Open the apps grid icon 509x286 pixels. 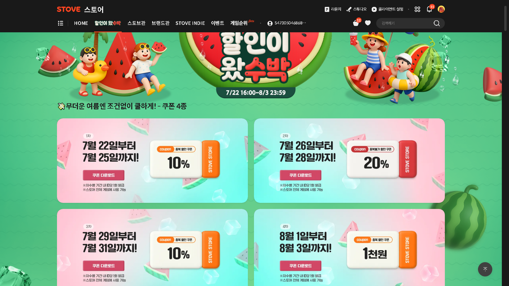click(417, 9)
